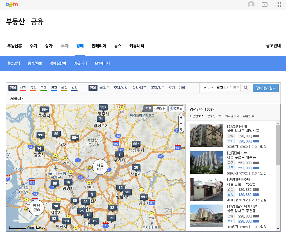Image resolution: width=286 pixels, height=238 pixels.
Task: Click the 서울 1089 cluster marker
Action: [x=100, y=167]
